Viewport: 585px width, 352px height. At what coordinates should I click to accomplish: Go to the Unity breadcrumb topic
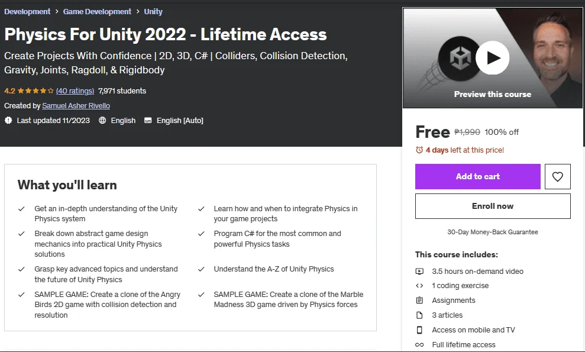click(x=153, y=12)
